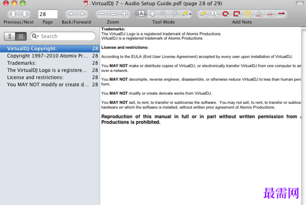Add a red box note
This screenshot has height=205, width=306.
237,14
